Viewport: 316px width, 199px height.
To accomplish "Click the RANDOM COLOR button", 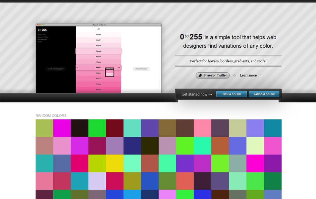I will click(264, 94).
